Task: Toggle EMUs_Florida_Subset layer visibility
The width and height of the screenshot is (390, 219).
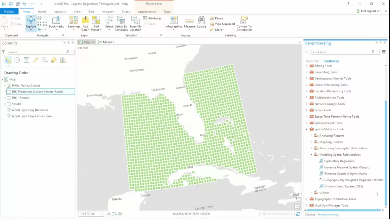Action: (x=9, y=86)
